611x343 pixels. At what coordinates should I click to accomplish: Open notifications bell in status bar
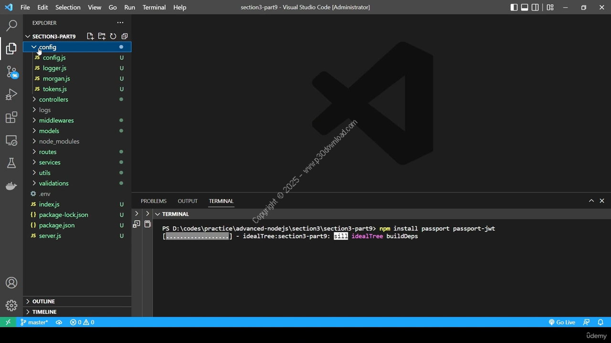click(x=600, y=322)
